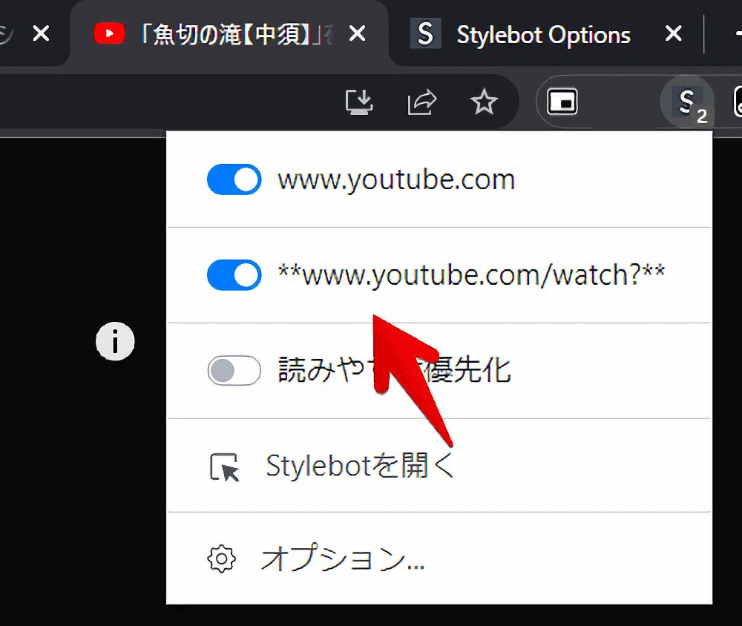Screen dimensions: 742x626
Task: Select the download/save page icon
Action: point(359,102)
